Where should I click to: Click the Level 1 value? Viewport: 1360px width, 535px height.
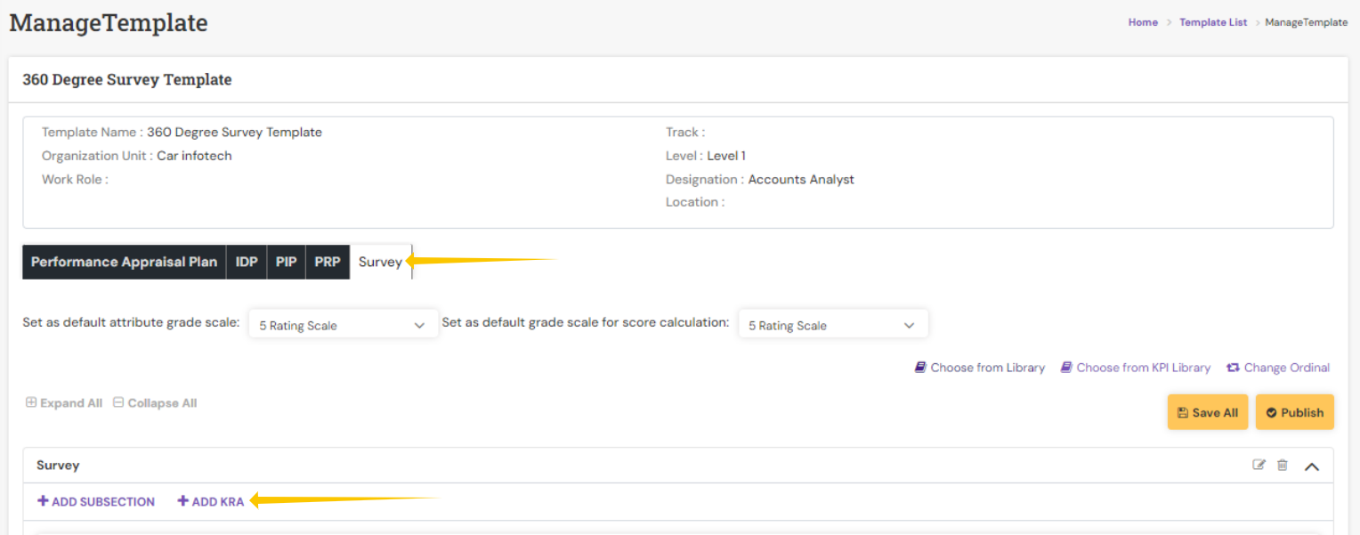click(726, 156)
